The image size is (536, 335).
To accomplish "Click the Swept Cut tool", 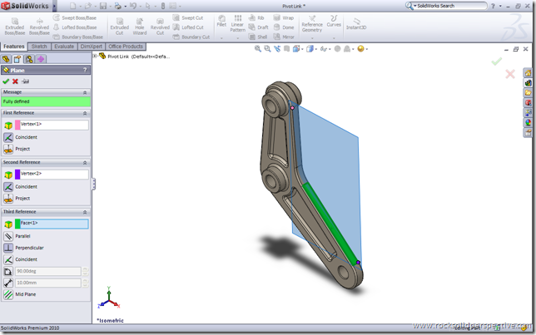I will 188,17.
